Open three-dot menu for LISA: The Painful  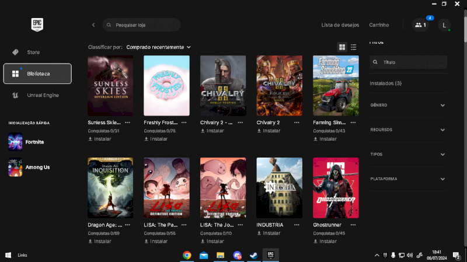pos(184,225)
